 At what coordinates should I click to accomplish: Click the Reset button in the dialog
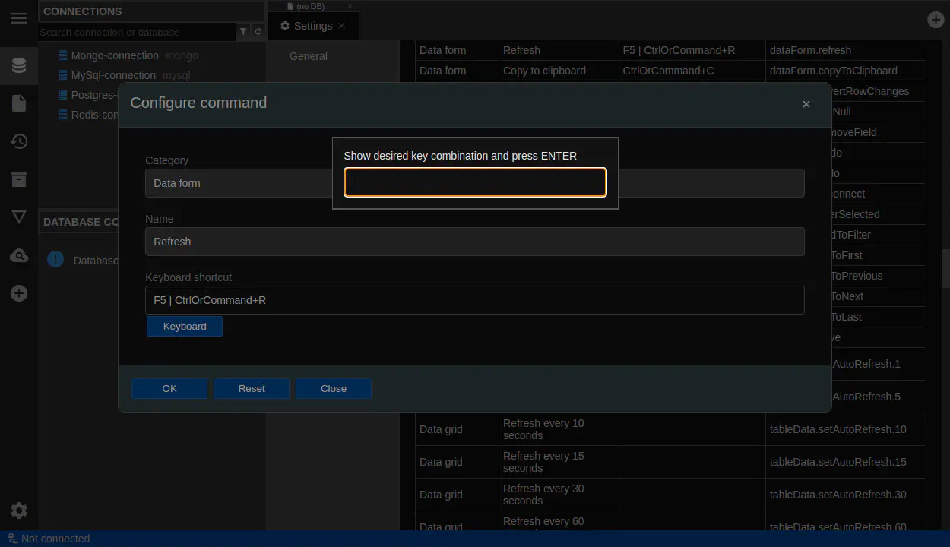[252, 389]
